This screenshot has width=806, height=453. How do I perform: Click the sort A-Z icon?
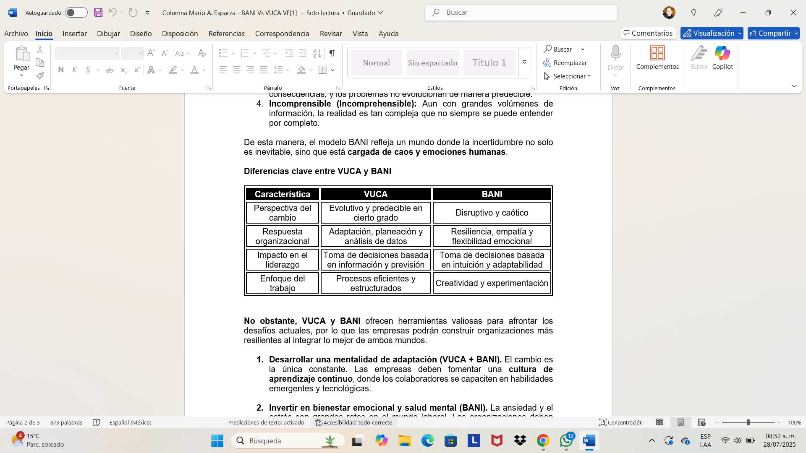[x=317, y=53]
